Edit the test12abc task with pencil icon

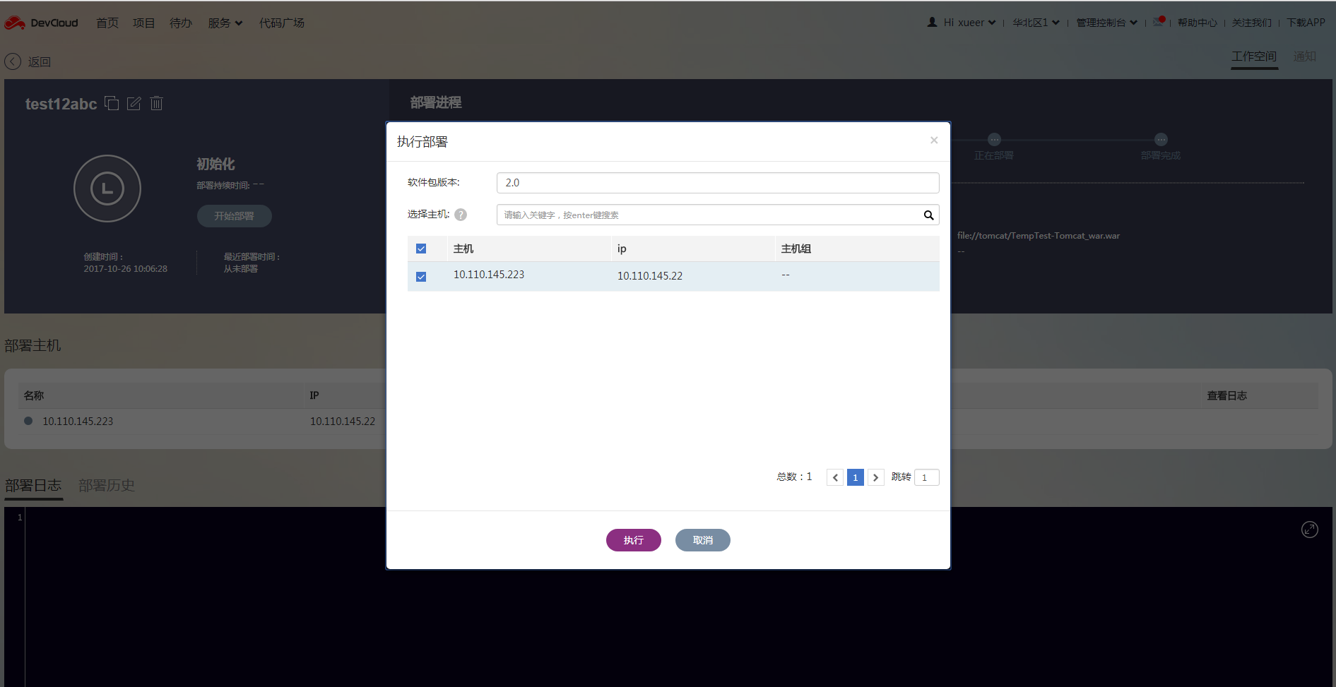134,103
